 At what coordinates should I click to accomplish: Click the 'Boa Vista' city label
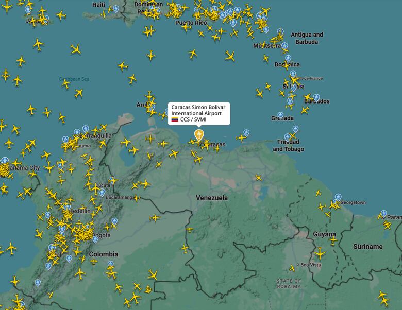[311, 265]
